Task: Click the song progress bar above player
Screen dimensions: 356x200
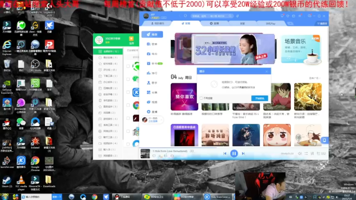Action: pos(234,148)
